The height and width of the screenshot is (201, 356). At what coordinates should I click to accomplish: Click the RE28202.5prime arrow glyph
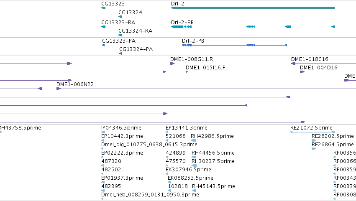click(314, 140)
